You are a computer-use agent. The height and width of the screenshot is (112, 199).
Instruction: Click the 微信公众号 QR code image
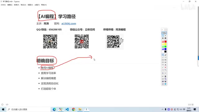click(x=81, y=41)
